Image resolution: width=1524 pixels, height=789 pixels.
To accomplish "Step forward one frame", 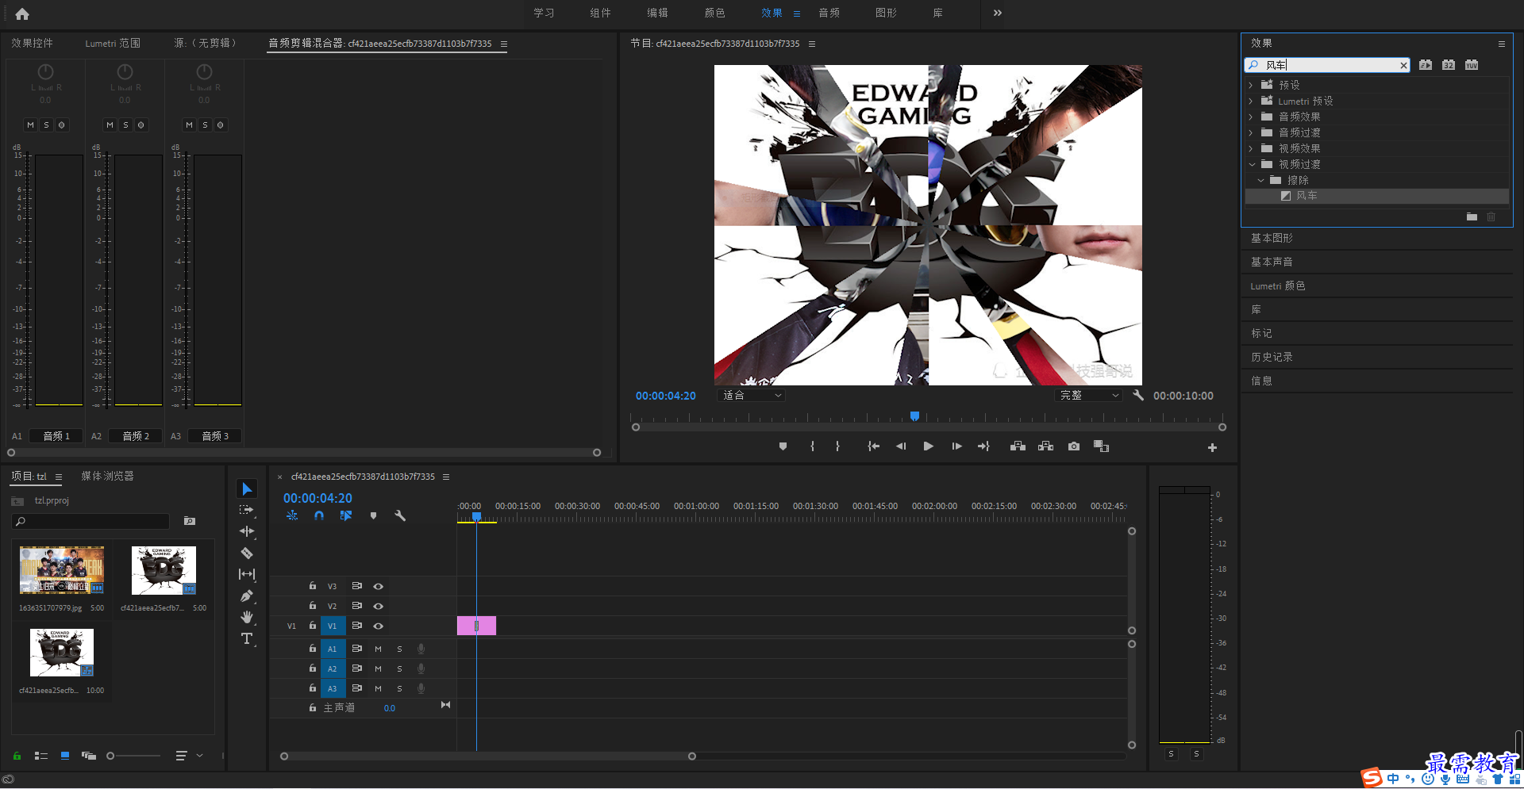I will pos(956,446).
